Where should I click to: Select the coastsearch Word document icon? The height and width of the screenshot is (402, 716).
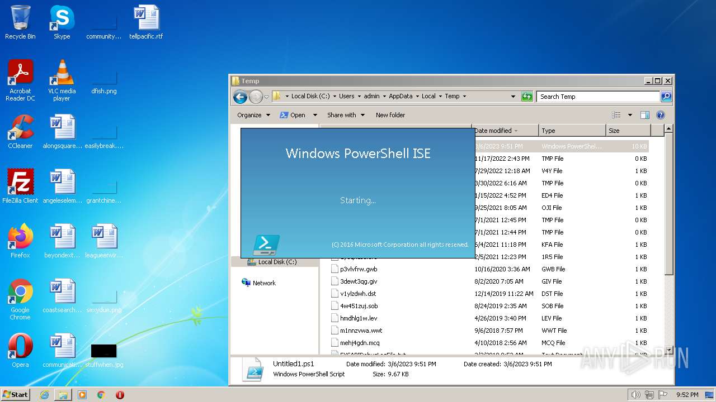pyautogui.click(x=62, y=296)
